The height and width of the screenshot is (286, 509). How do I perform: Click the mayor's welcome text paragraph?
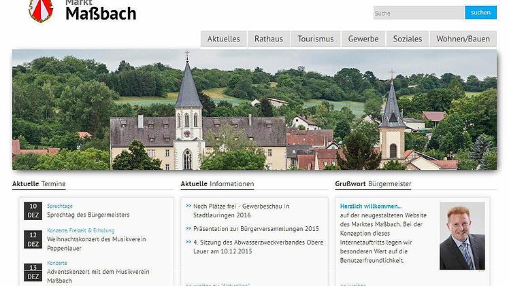[383, 238]
